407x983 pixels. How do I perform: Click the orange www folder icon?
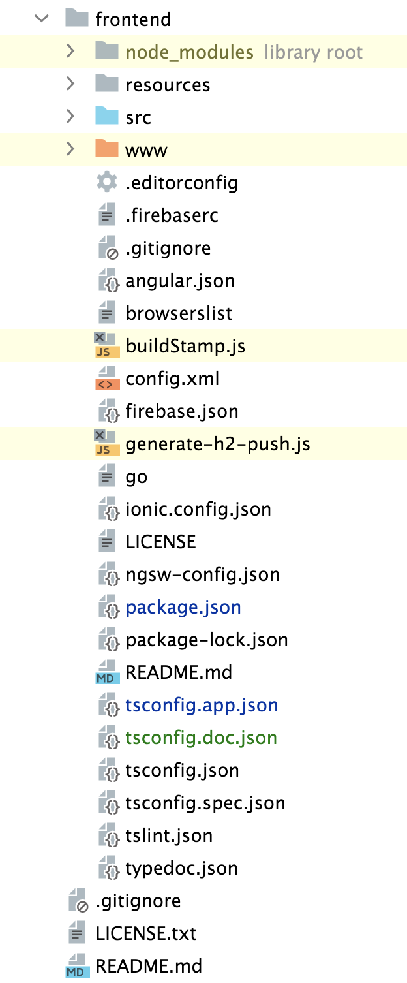pos(105,149)
